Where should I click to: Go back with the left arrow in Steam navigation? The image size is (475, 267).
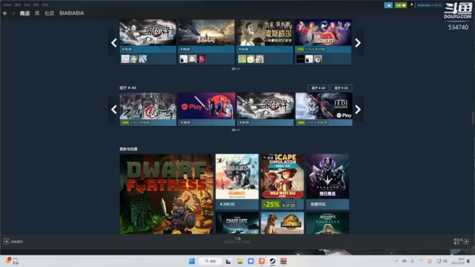[x=5, y=13]
